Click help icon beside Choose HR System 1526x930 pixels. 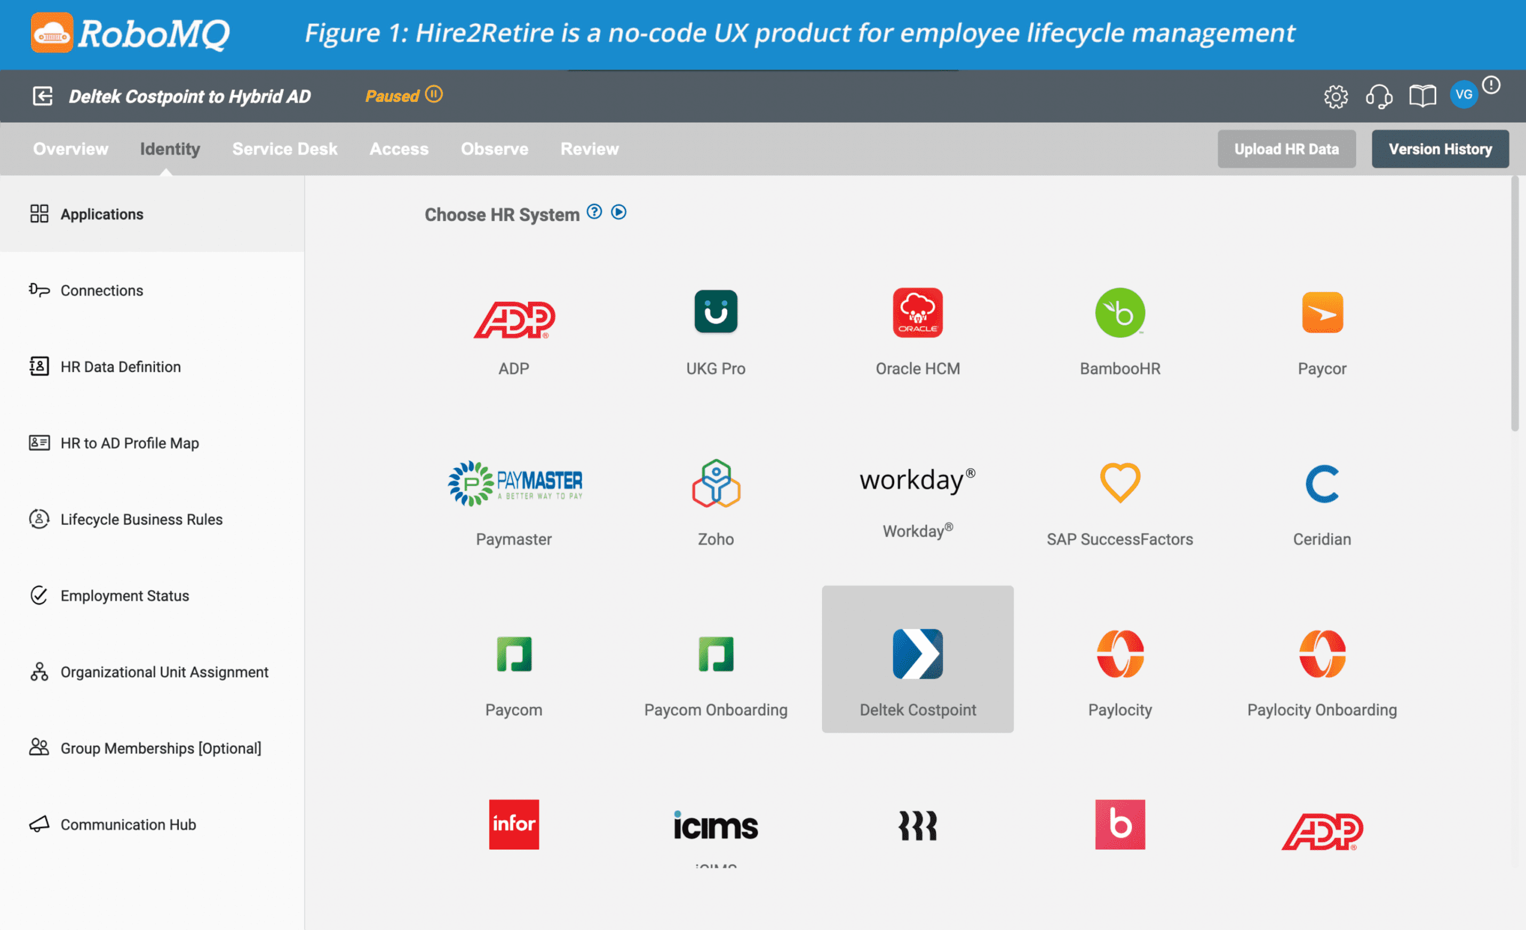click(x=594, y=212)
